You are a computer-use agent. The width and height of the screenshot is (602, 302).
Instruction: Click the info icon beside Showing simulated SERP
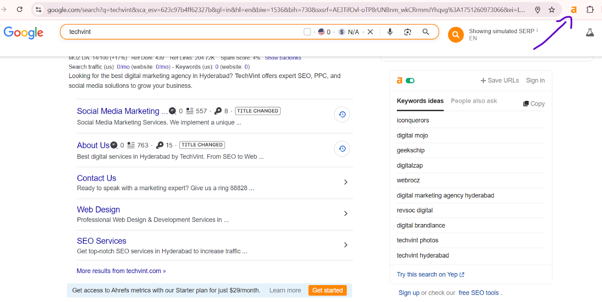click(537, 30)
